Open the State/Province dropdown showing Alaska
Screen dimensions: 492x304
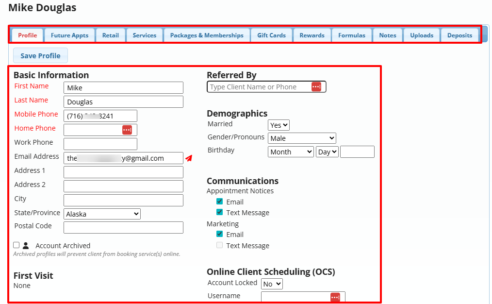(x=102, y=214)
